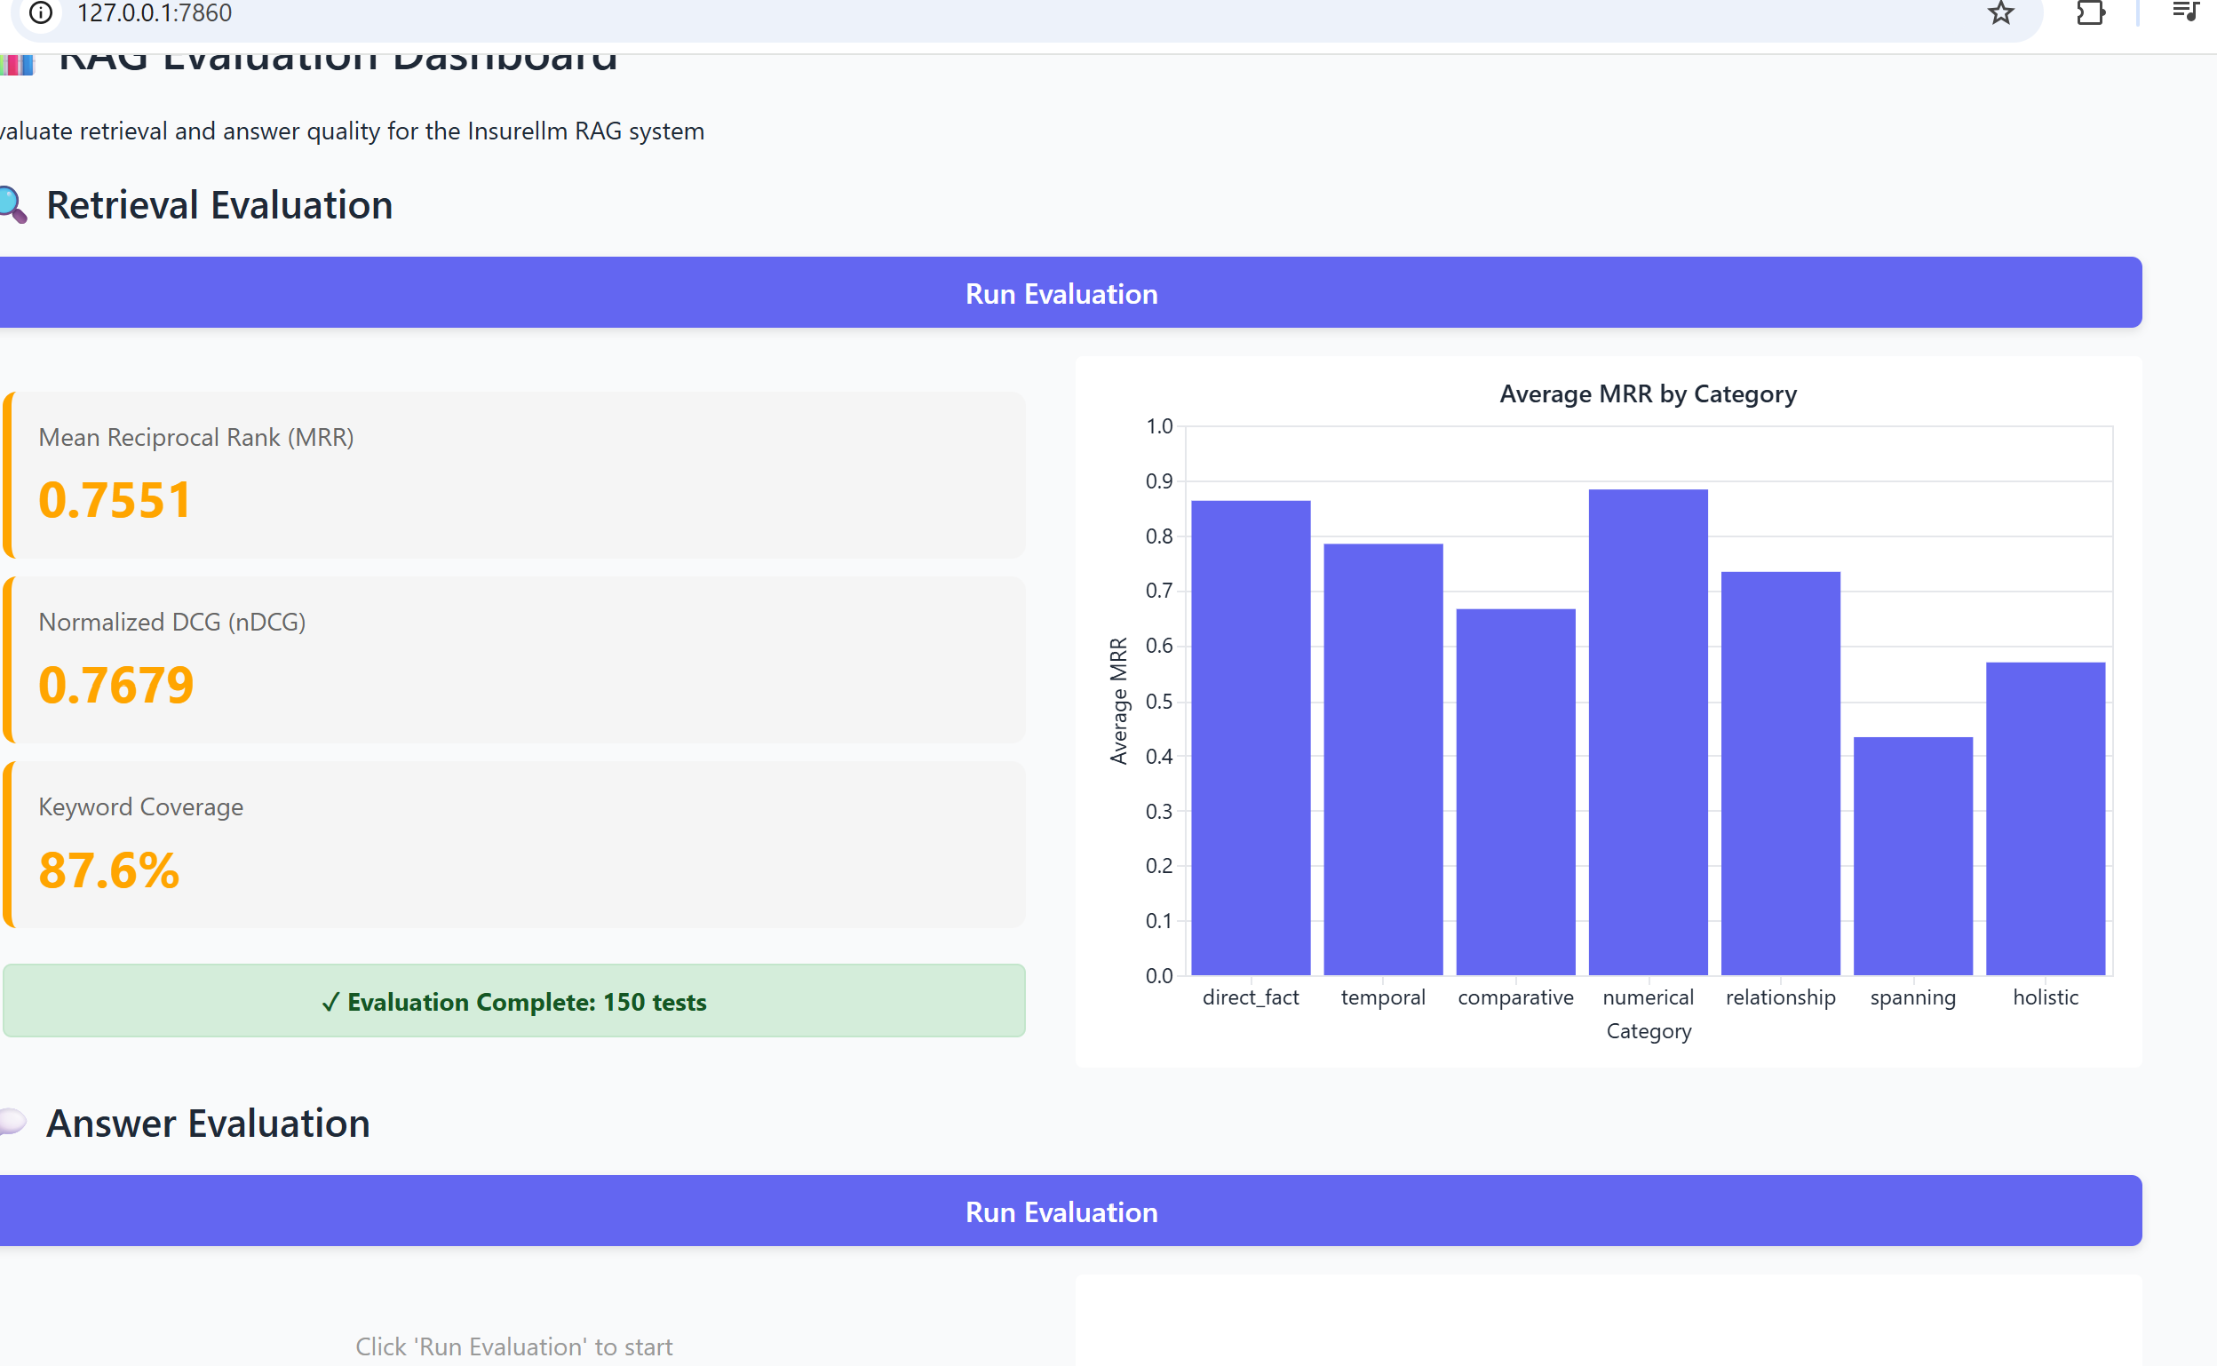Click the 0.0 tick on the y-axis
The image size is (2217, 1366).
pyautogui.click(x=1159, y=976)
